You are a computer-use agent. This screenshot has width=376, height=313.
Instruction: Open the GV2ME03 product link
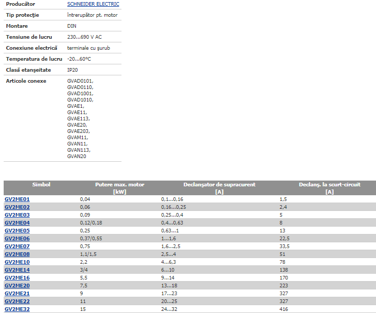point(17,215)
